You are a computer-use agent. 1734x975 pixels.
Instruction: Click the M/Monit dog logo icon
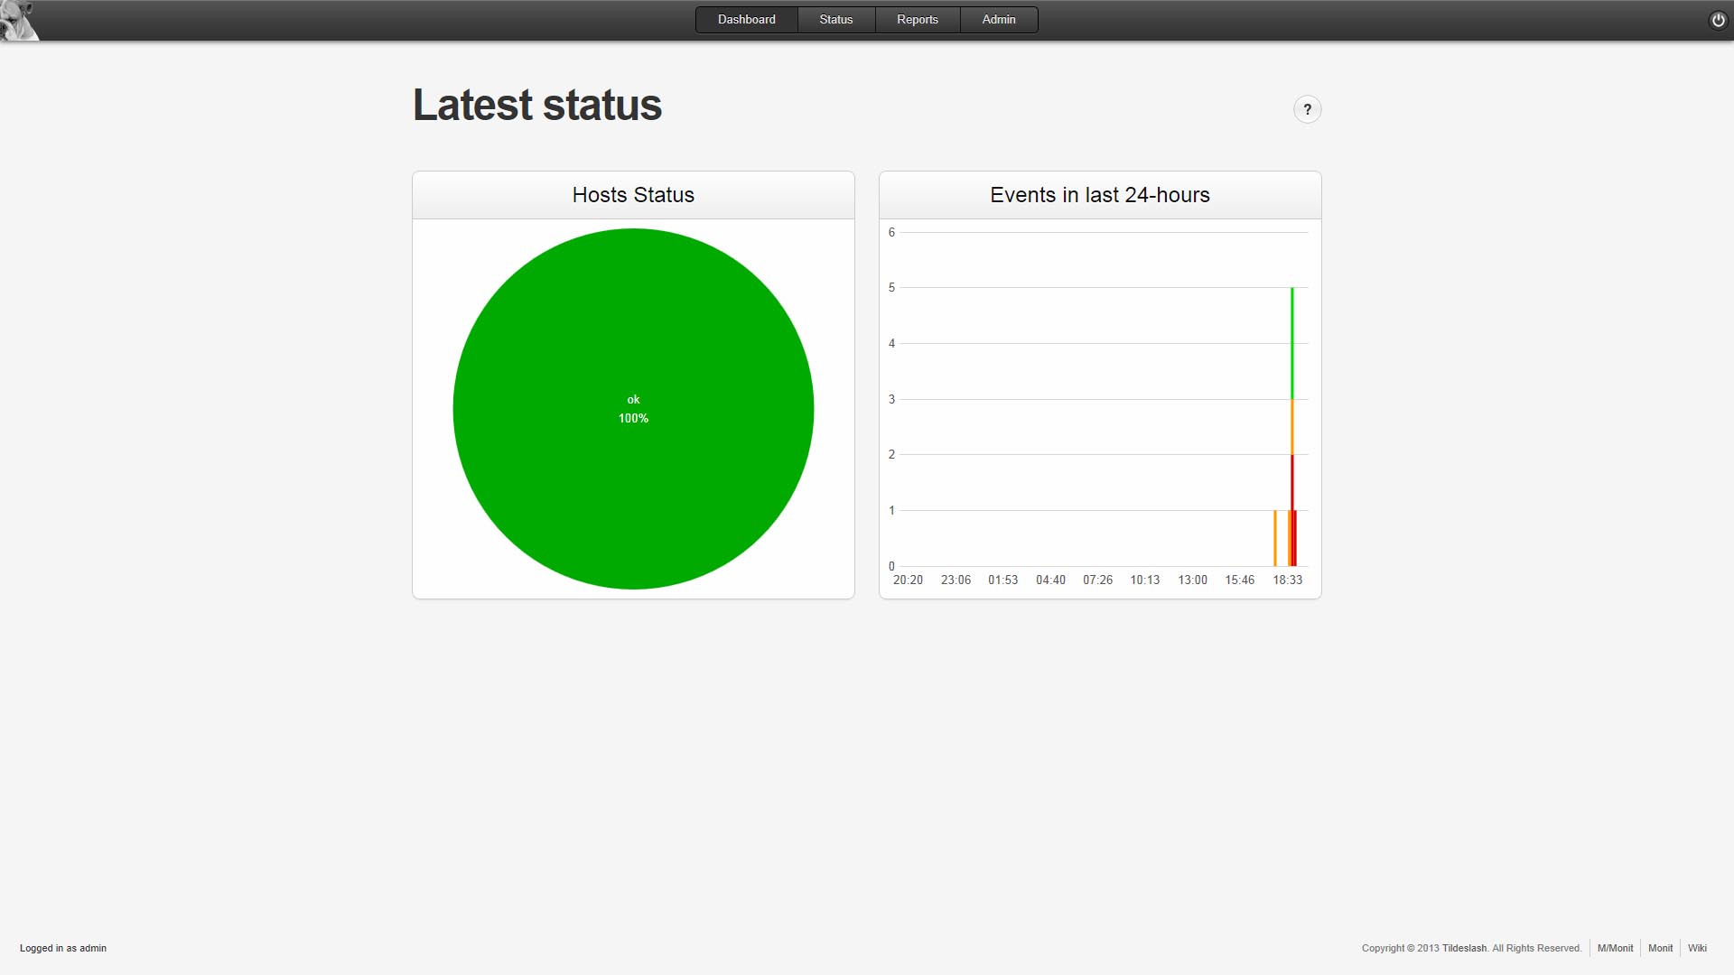18,20
